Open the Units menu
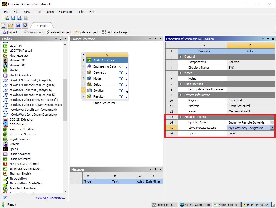Viewport: 276px width, 208px height. [50, 12]
